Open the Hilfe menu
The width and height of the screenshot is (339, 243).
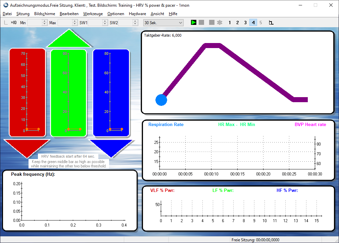[x=173, y=14]
